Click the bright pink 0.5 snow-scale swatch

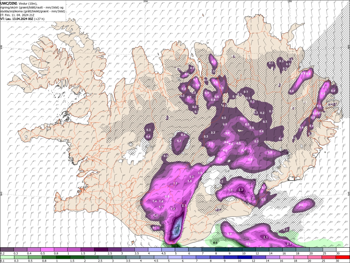click(47, 250)
